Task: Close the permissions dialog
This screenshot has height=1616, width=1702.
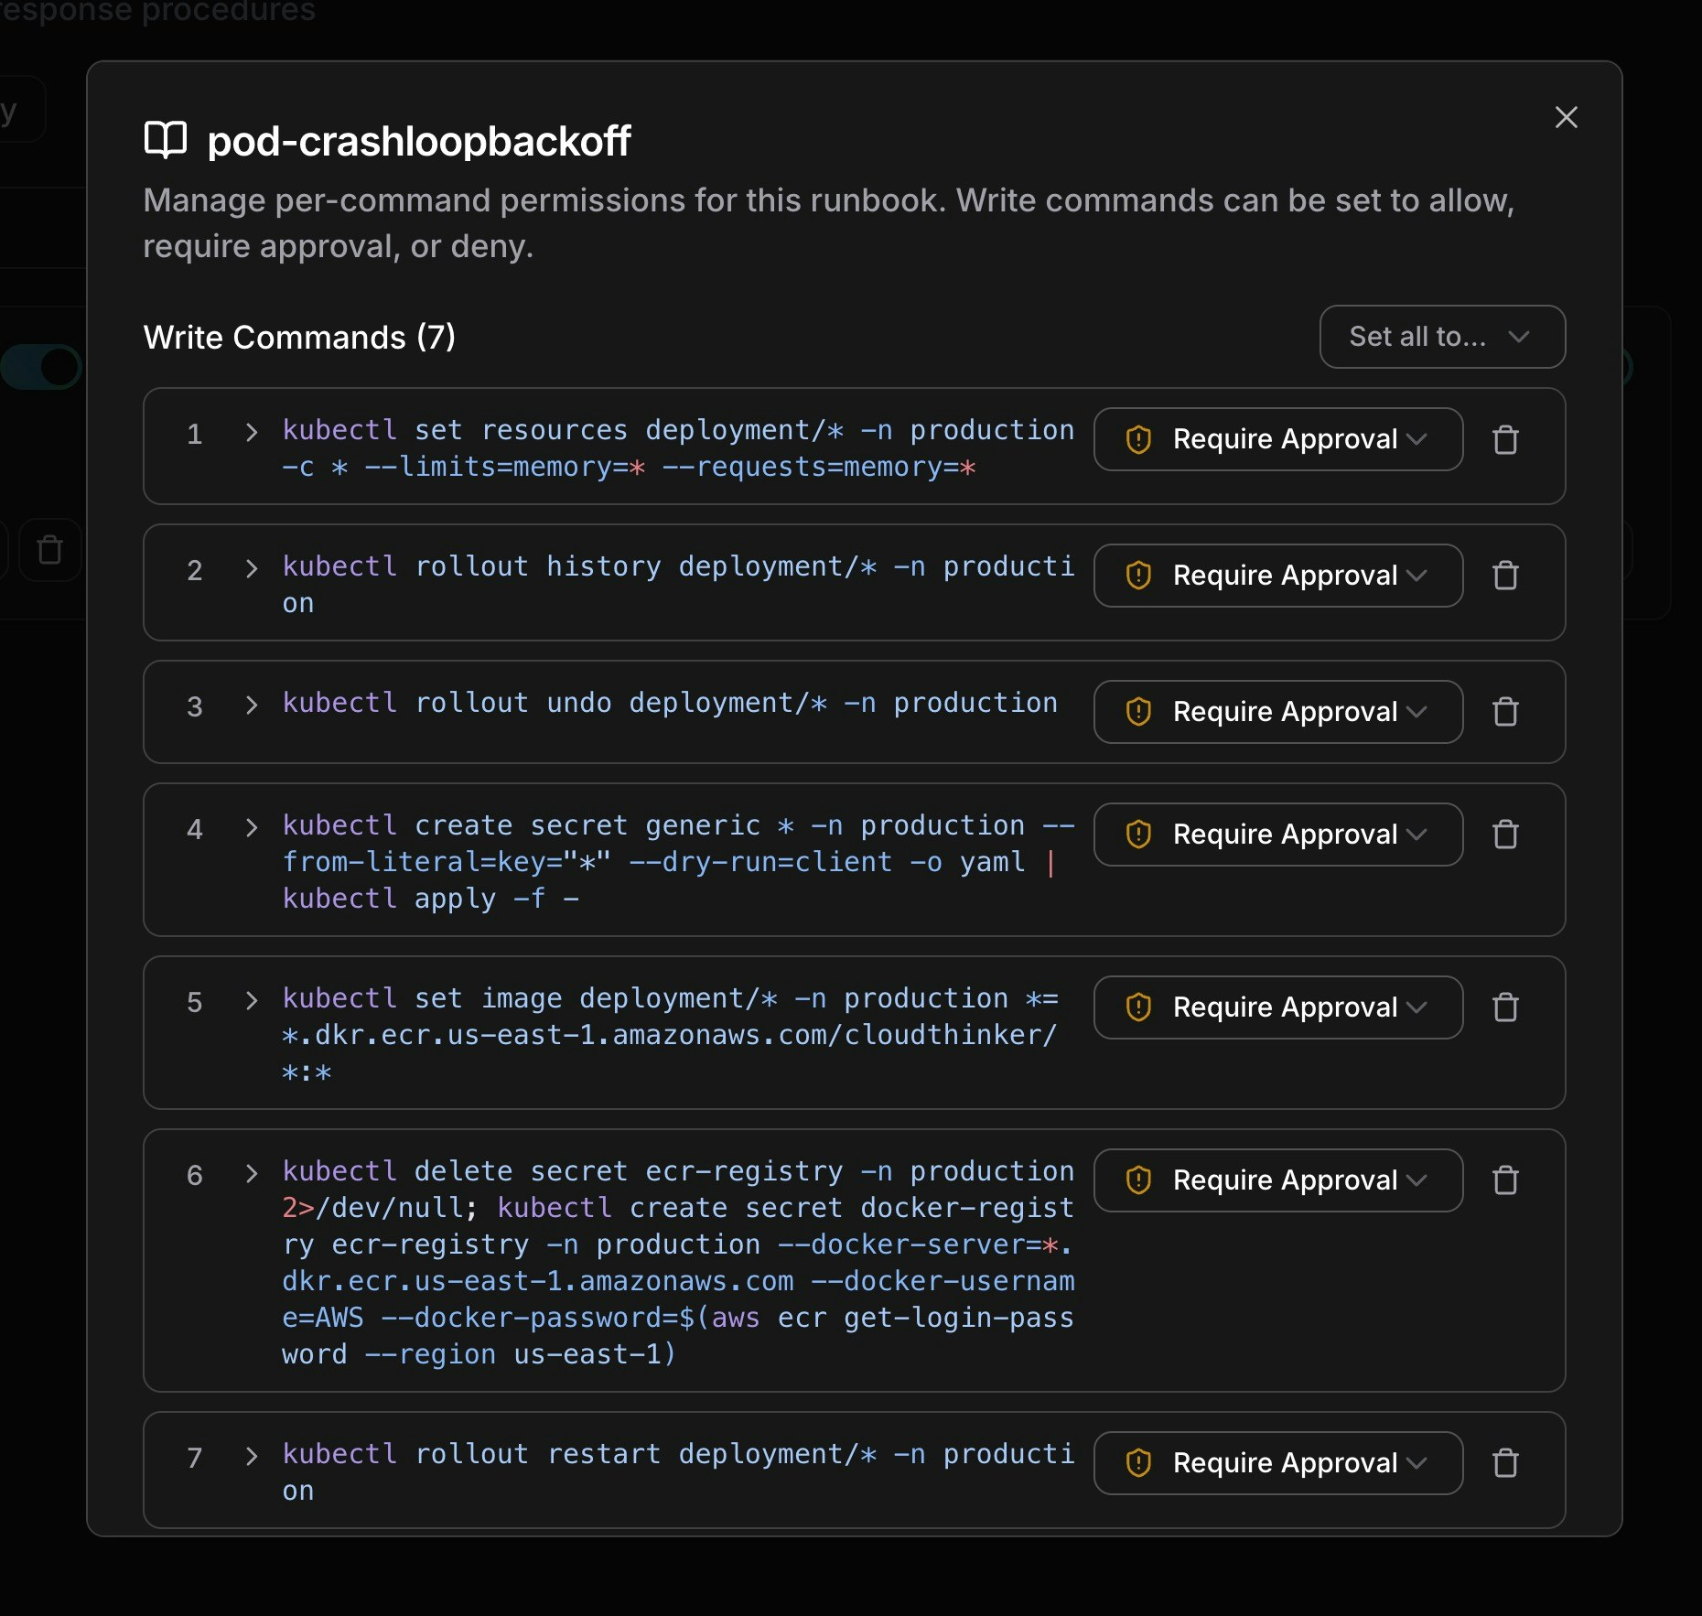Action: (x=1567, y=116)
